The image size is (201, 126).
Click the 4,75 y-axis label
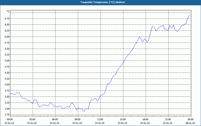tap(7, 67)
